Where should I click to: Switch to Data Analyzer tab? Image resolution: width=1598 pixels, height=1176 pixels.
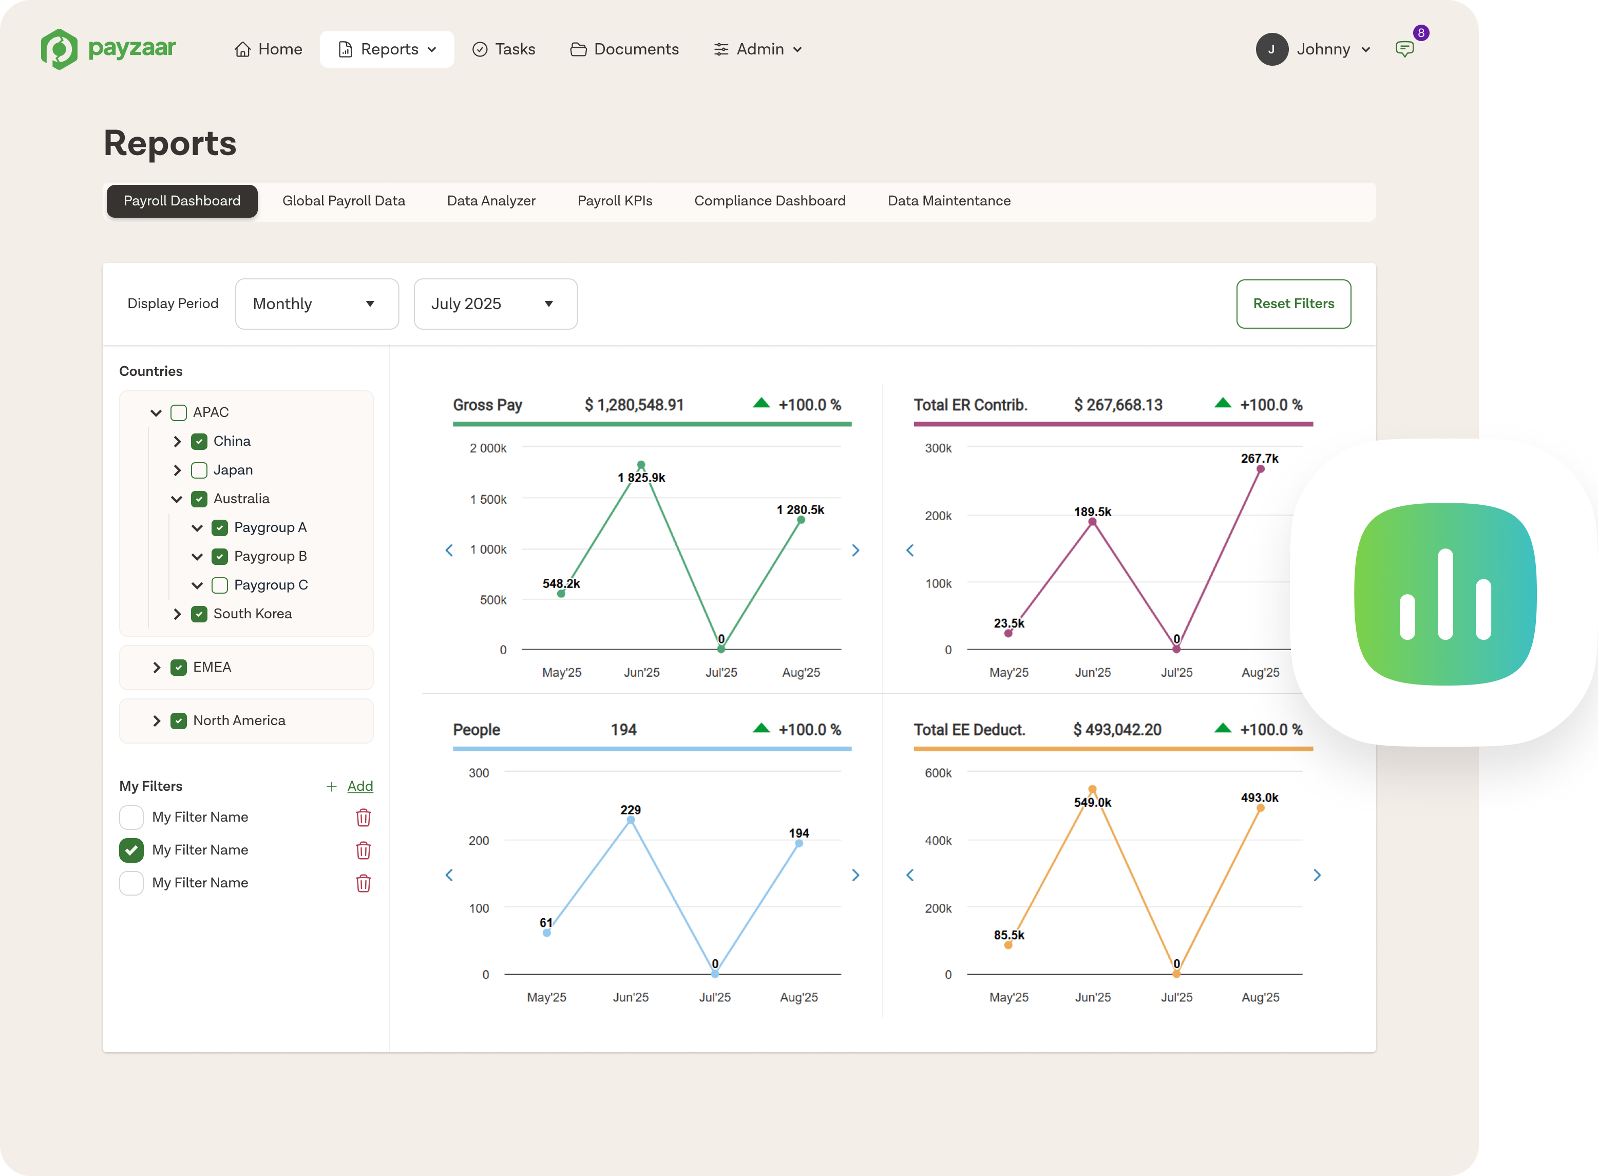point(491,201)
